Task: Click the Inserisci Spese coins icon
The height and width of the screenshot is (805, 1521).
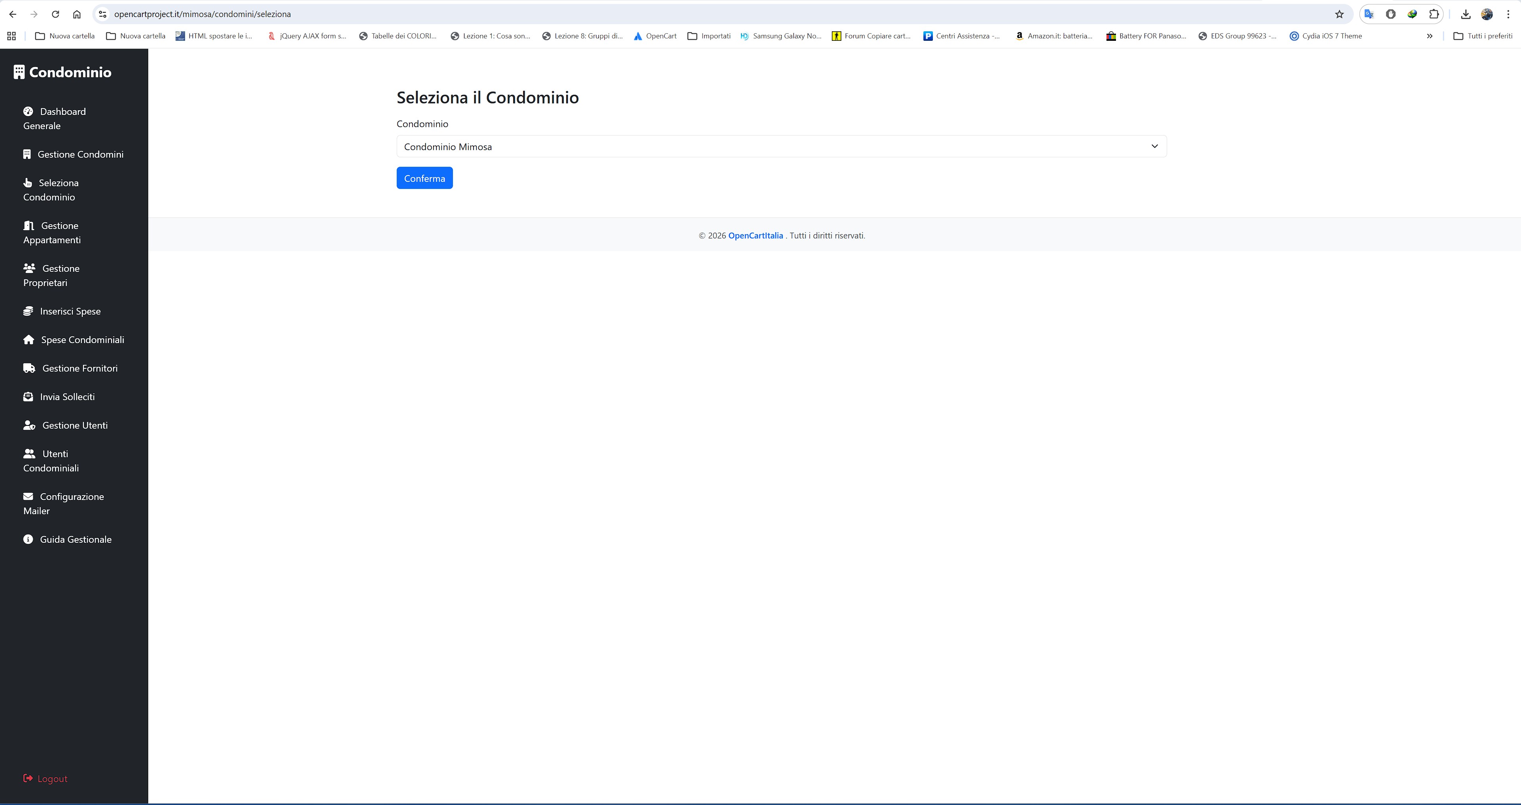Action: 29,311
